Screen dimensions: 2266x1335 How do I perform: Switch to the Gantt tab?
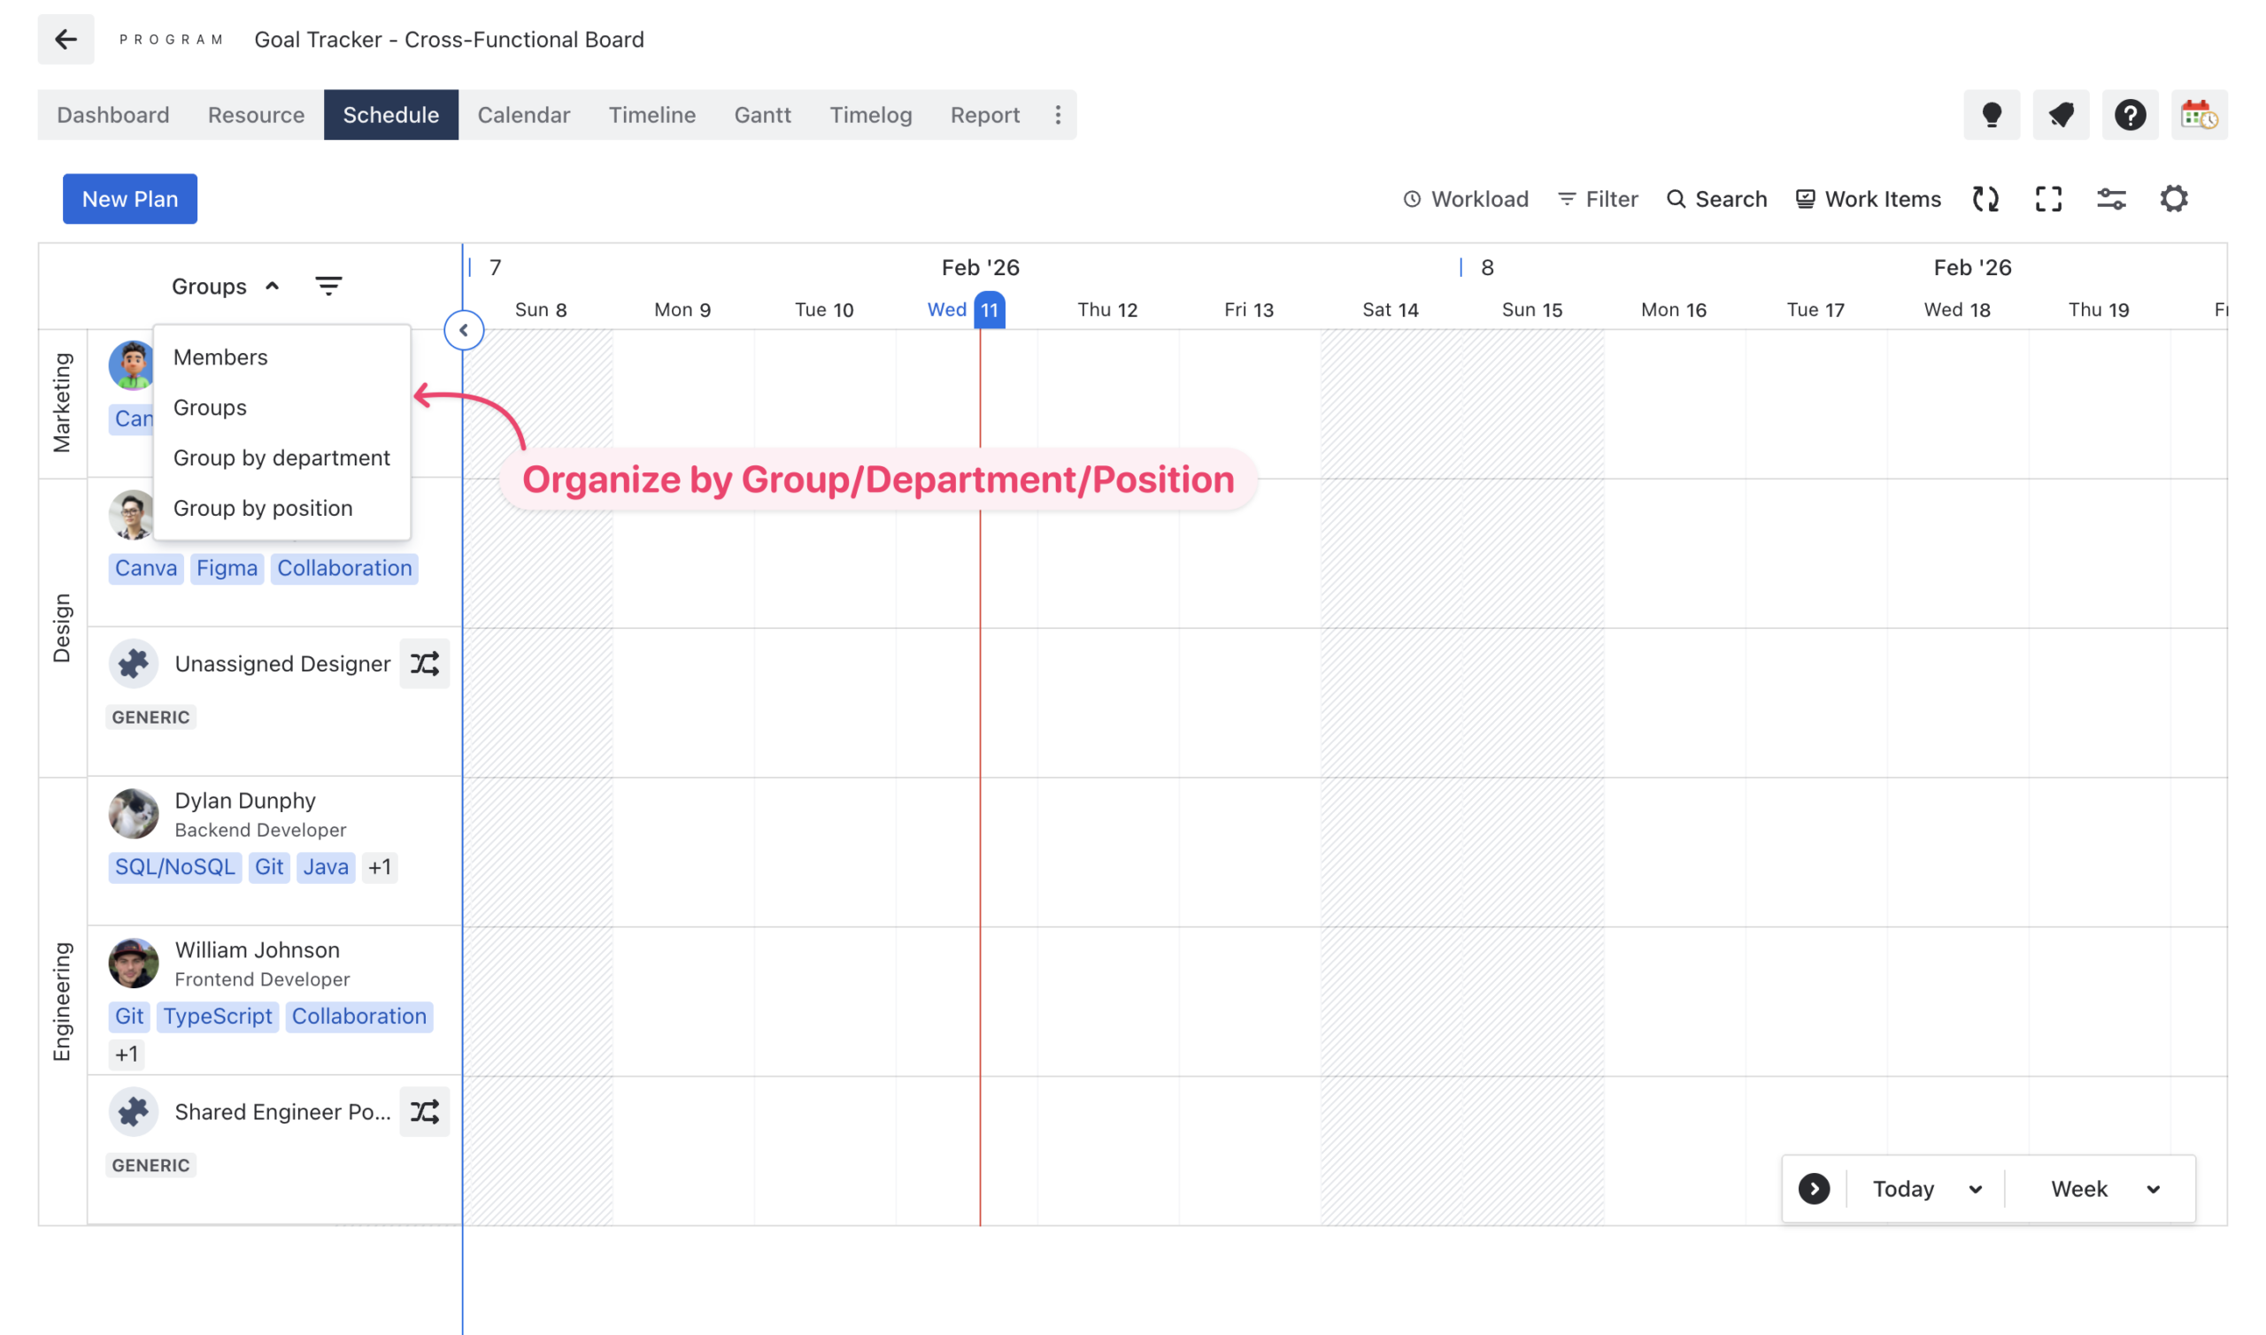coord(762,115)
